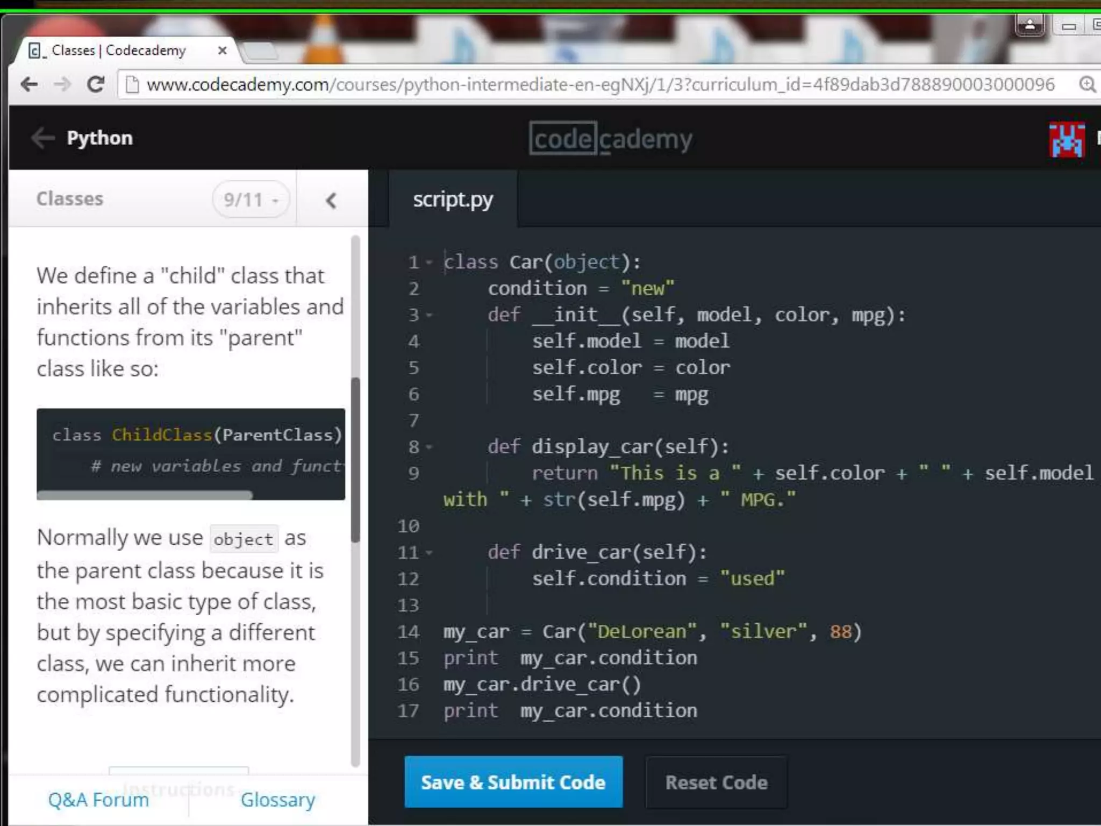Click the 'self.model = model' line
This screenshot has height=826, width=1101.
pyautogui.click(x=631, y=341)
